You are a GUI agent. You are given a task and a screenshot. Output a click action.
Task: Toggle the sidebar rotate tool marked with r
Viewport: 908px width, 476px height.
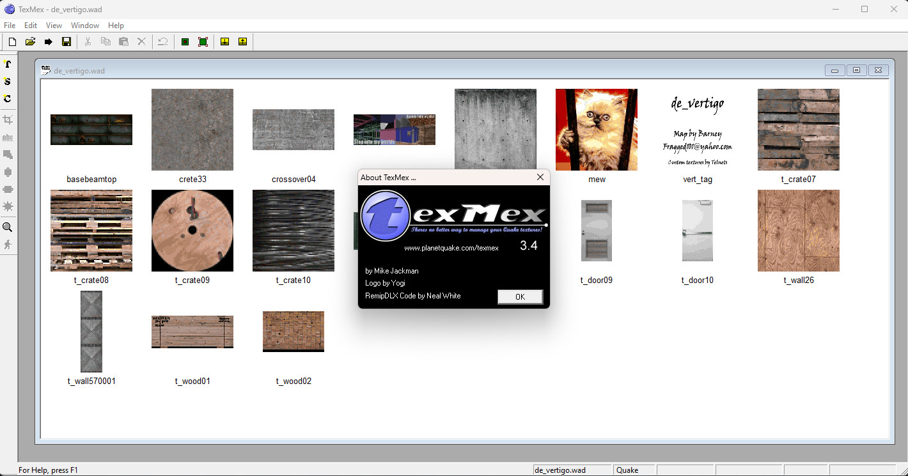pos(8,63)
